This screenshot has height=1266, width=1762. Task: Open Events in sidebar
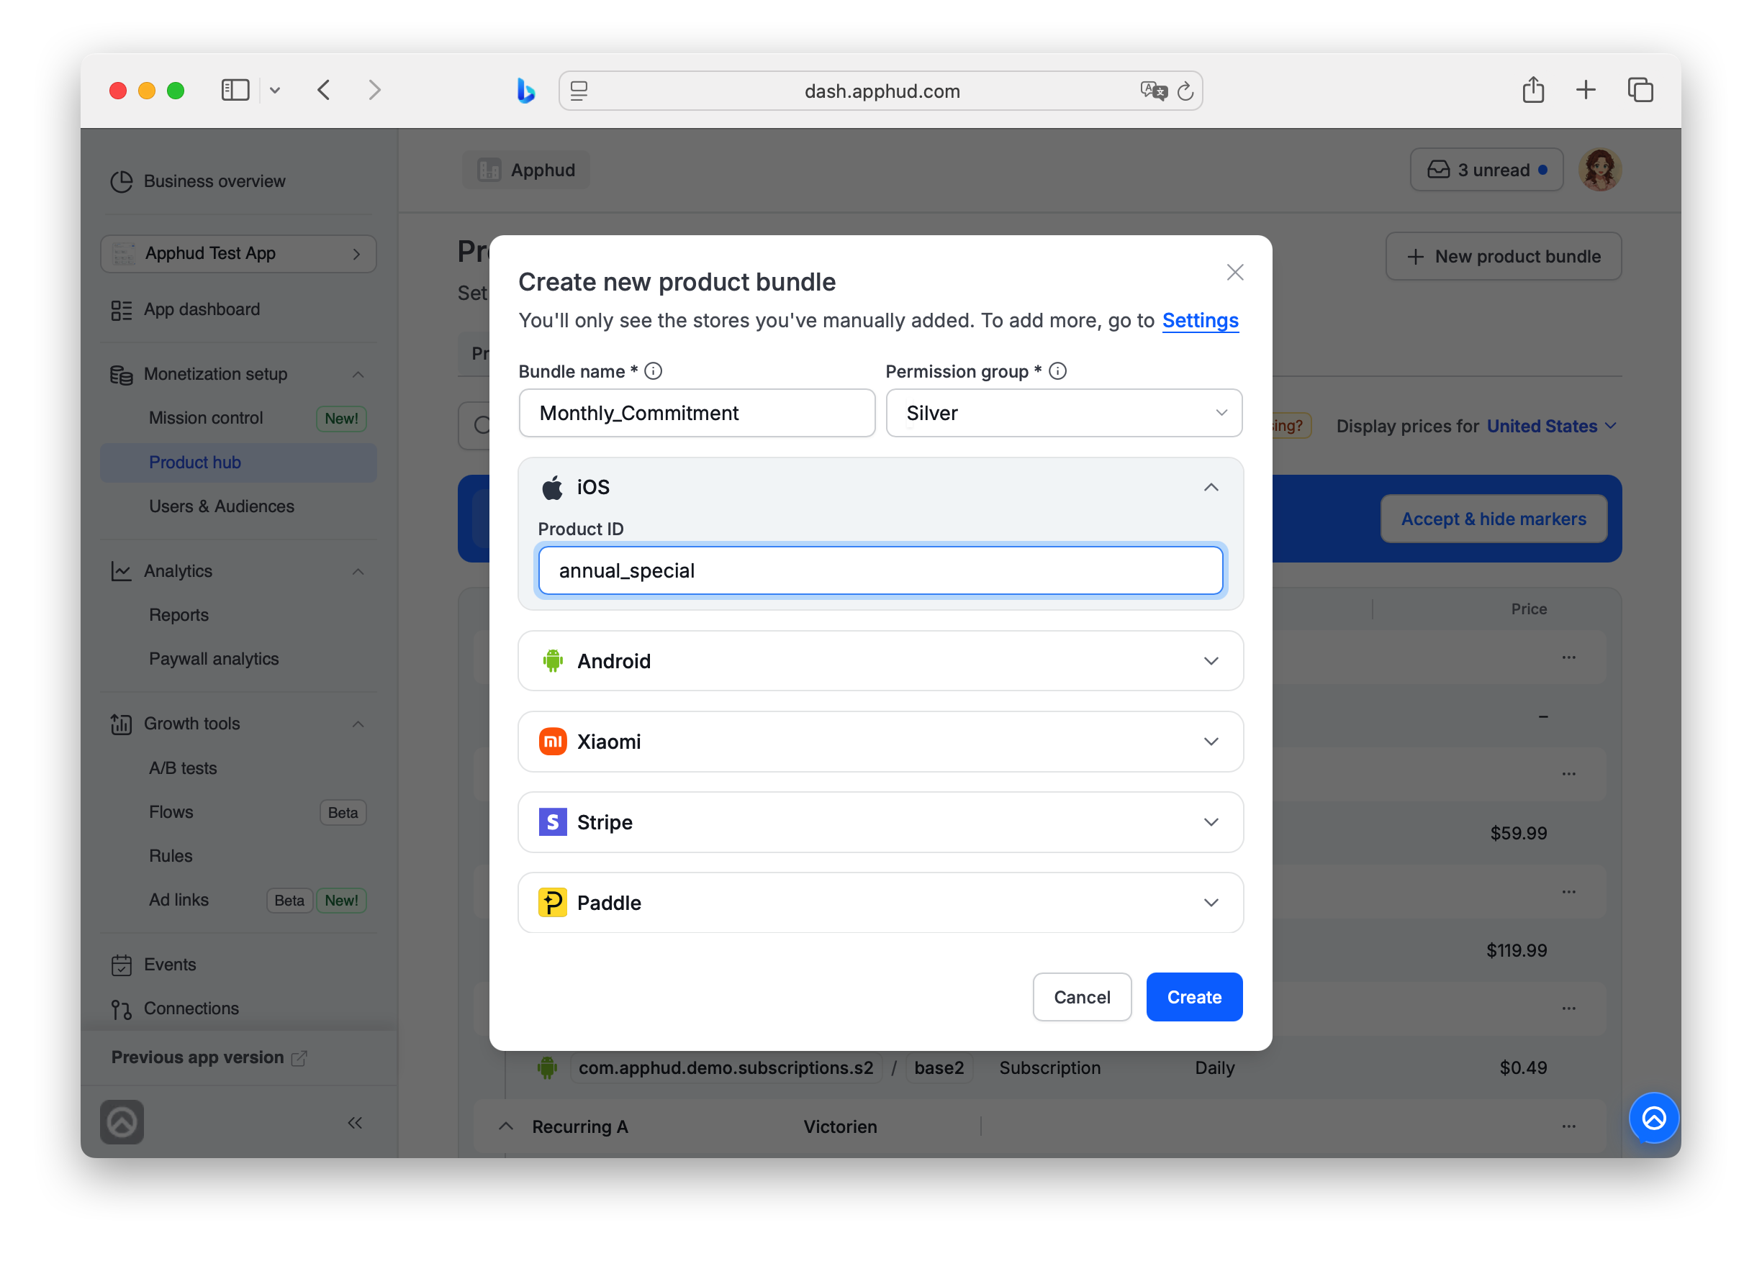(169, 965)
